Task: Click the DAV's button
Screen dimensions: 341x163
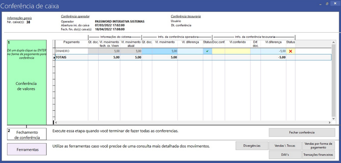Action: pyautogui.click(x=285, y=155)
